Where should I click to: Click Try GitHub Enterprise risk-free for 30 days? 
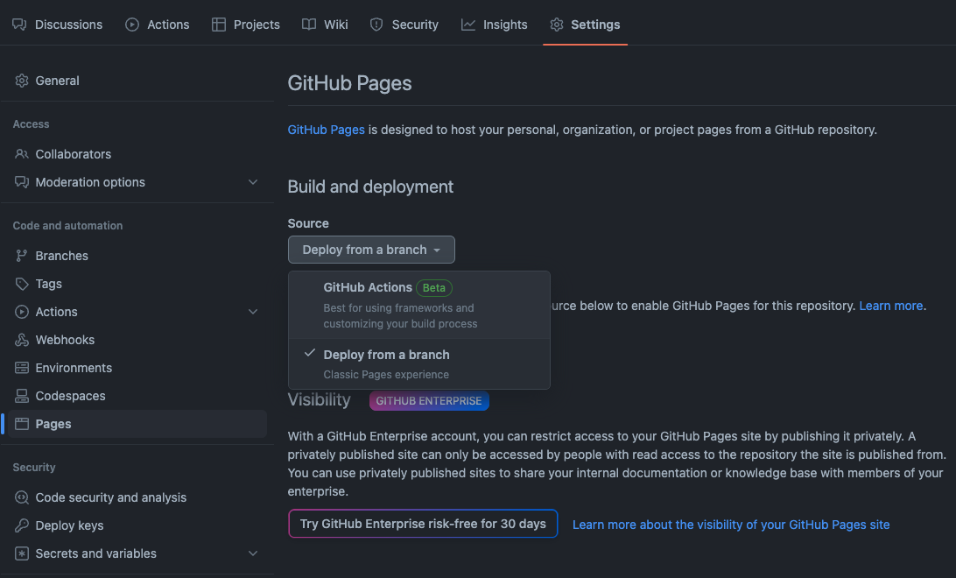coord(423,523)
